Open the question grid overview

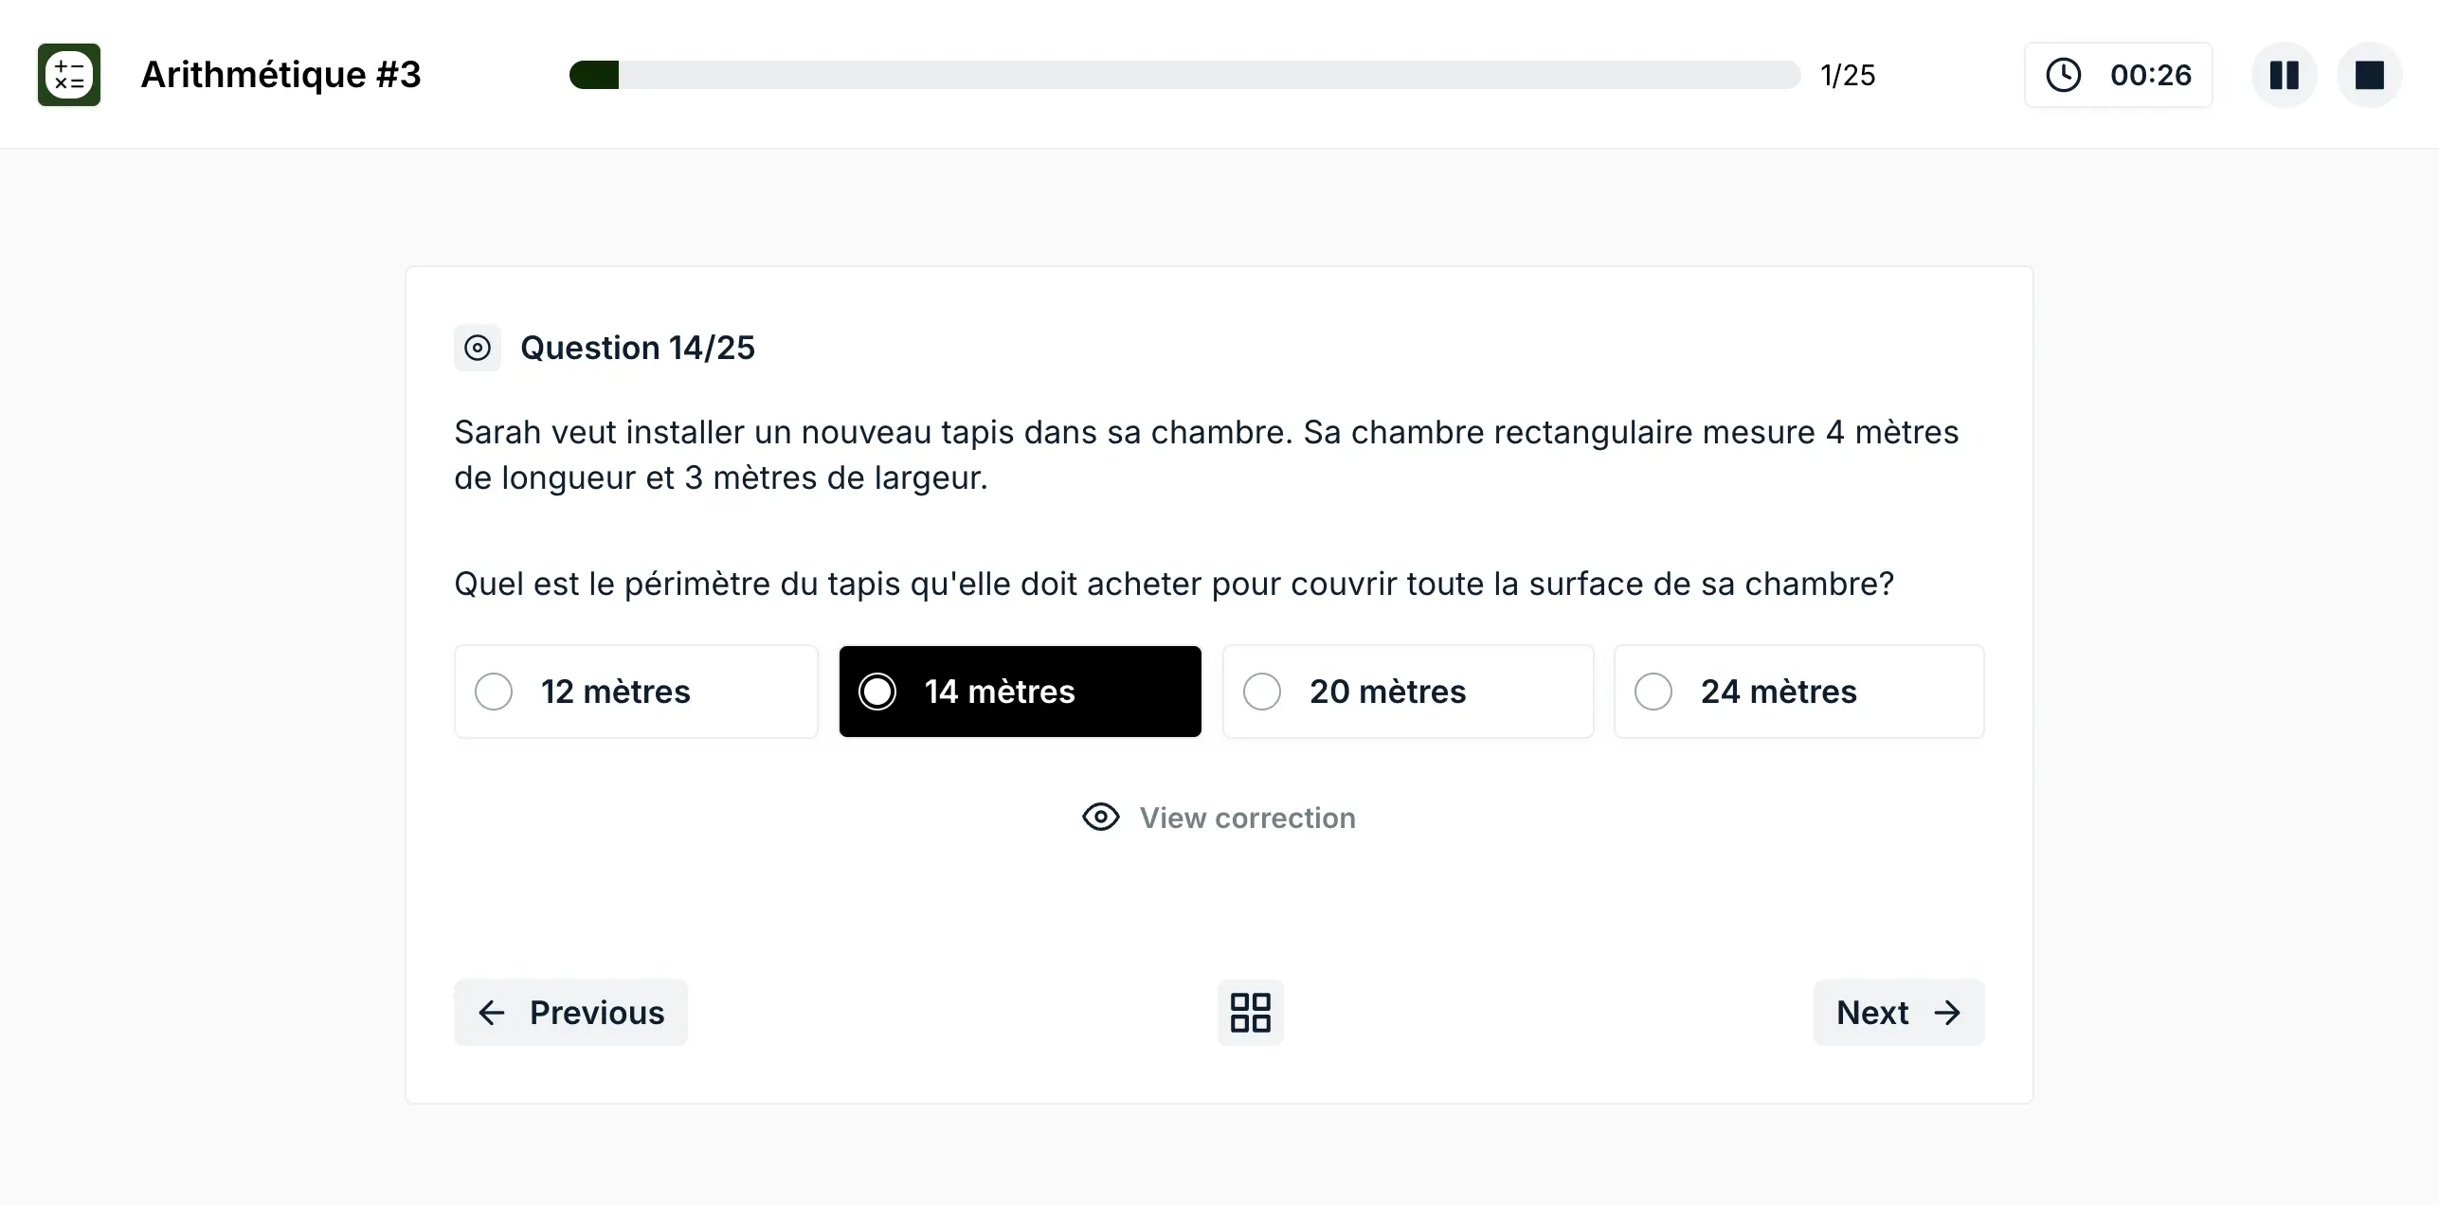pos(1250,1012)
